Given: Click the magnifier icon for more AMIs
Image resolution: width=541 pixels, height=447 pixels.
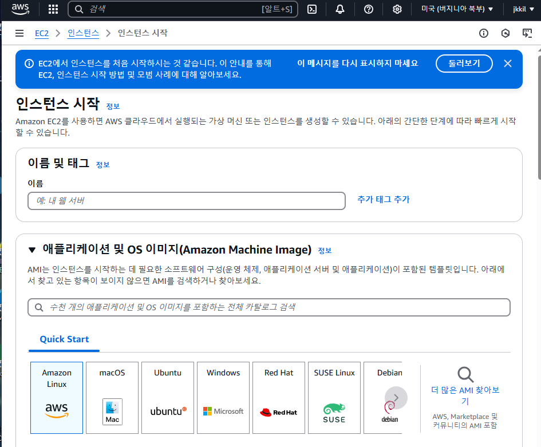Looking at the screenshot, I should tap(465, 374).
